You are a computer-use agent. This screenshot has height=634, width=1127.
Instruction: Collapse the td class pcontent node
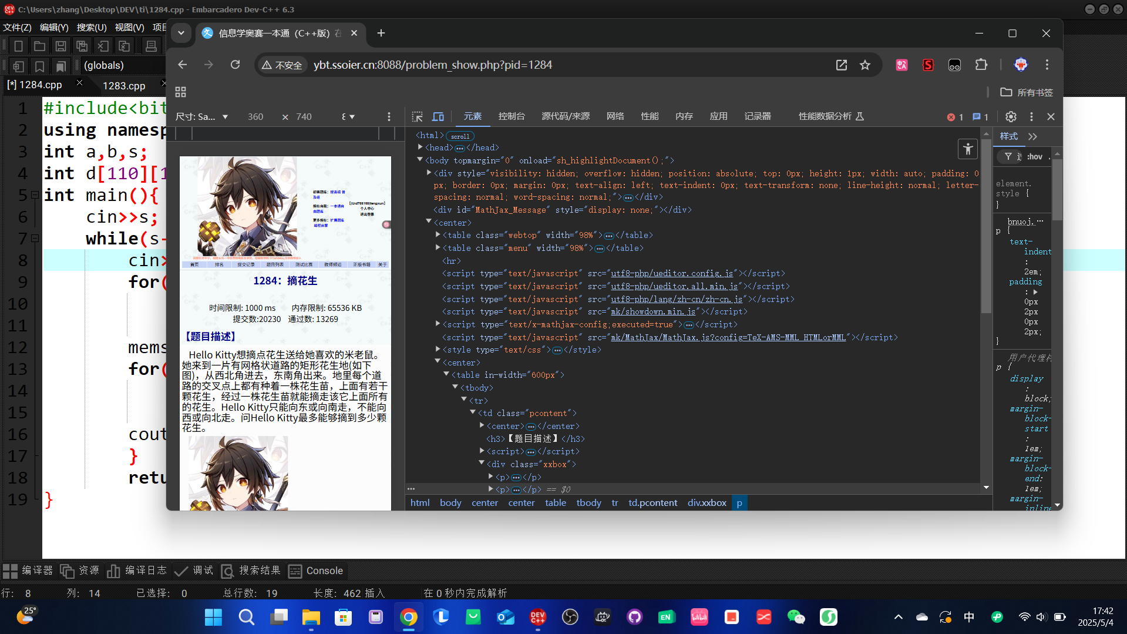473,413
